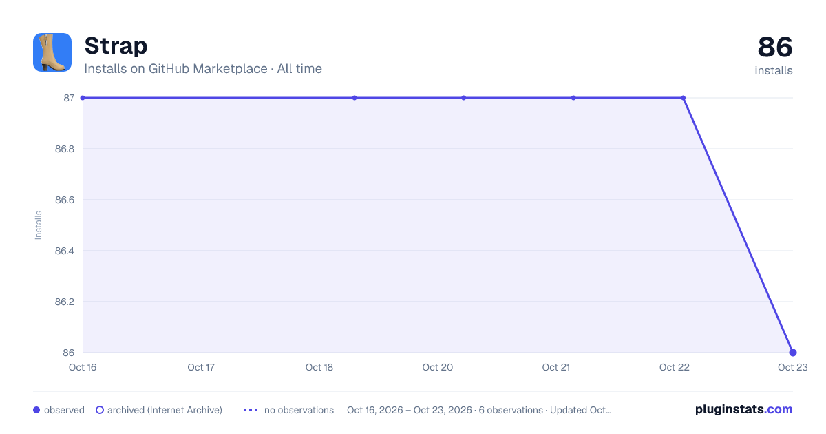Click the 86 y-axis label
Screen dimensions: 826x434
[69, 353]
